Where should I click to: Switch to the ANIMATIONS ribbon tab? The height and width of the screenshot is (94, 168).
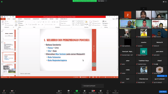tap(36, 19)
